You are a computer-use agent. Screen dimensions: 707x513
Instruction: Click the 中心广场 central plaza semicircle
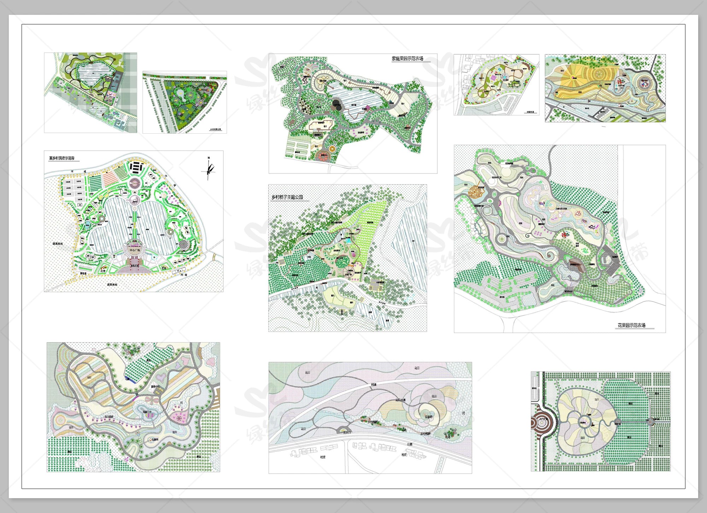(x=135, y=250)
